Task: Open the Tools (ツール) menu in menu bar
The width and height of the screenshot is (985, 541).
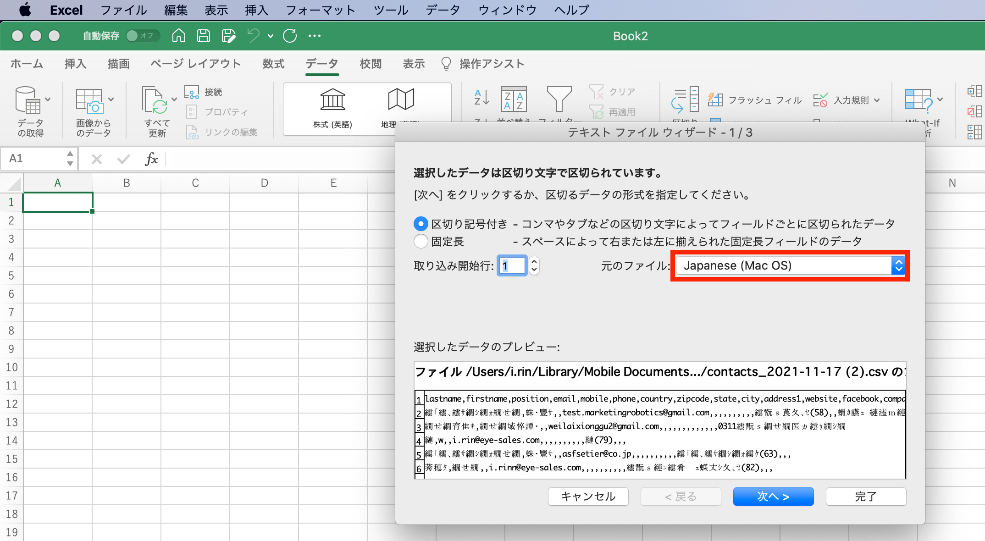Action: [x=390, y=10]
